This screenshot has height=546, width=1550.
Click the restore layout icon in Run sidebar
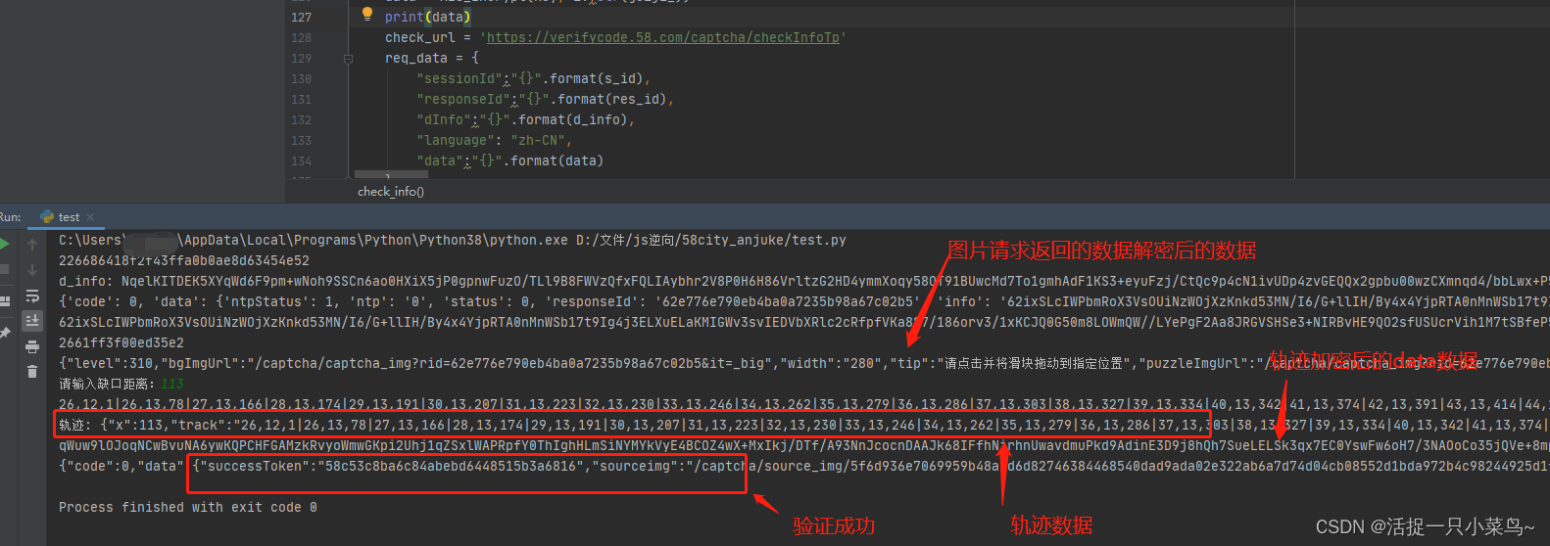[x=4, y=299]
